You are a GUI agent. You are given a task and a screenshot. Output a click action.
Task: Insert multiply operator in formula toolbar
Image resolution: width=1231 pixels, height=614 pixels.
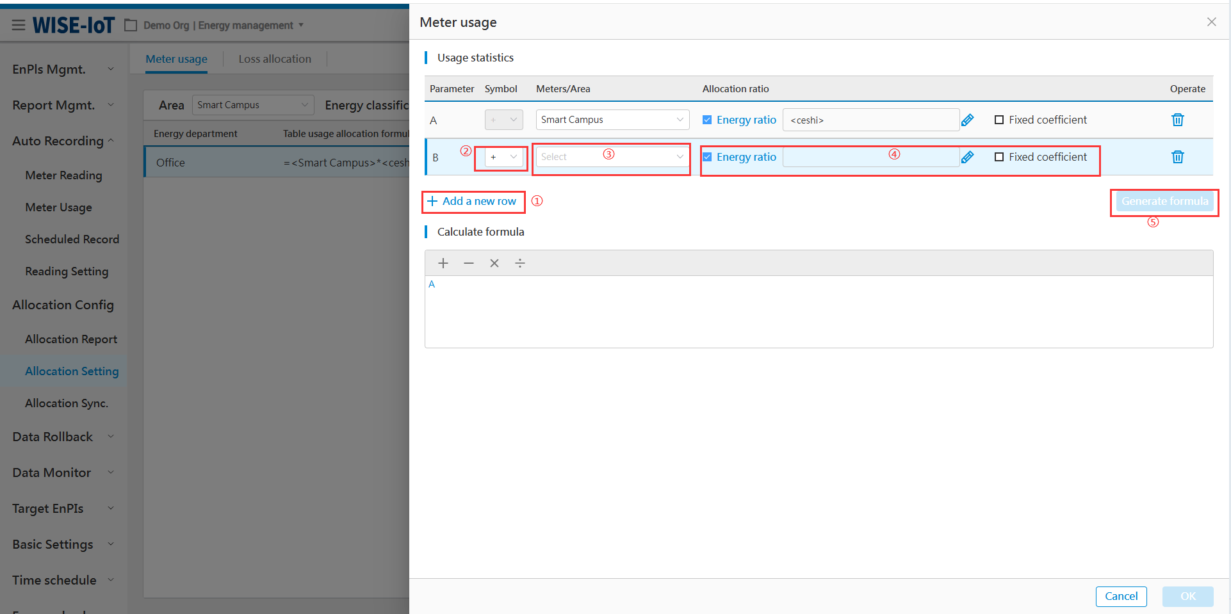[494, 263]
